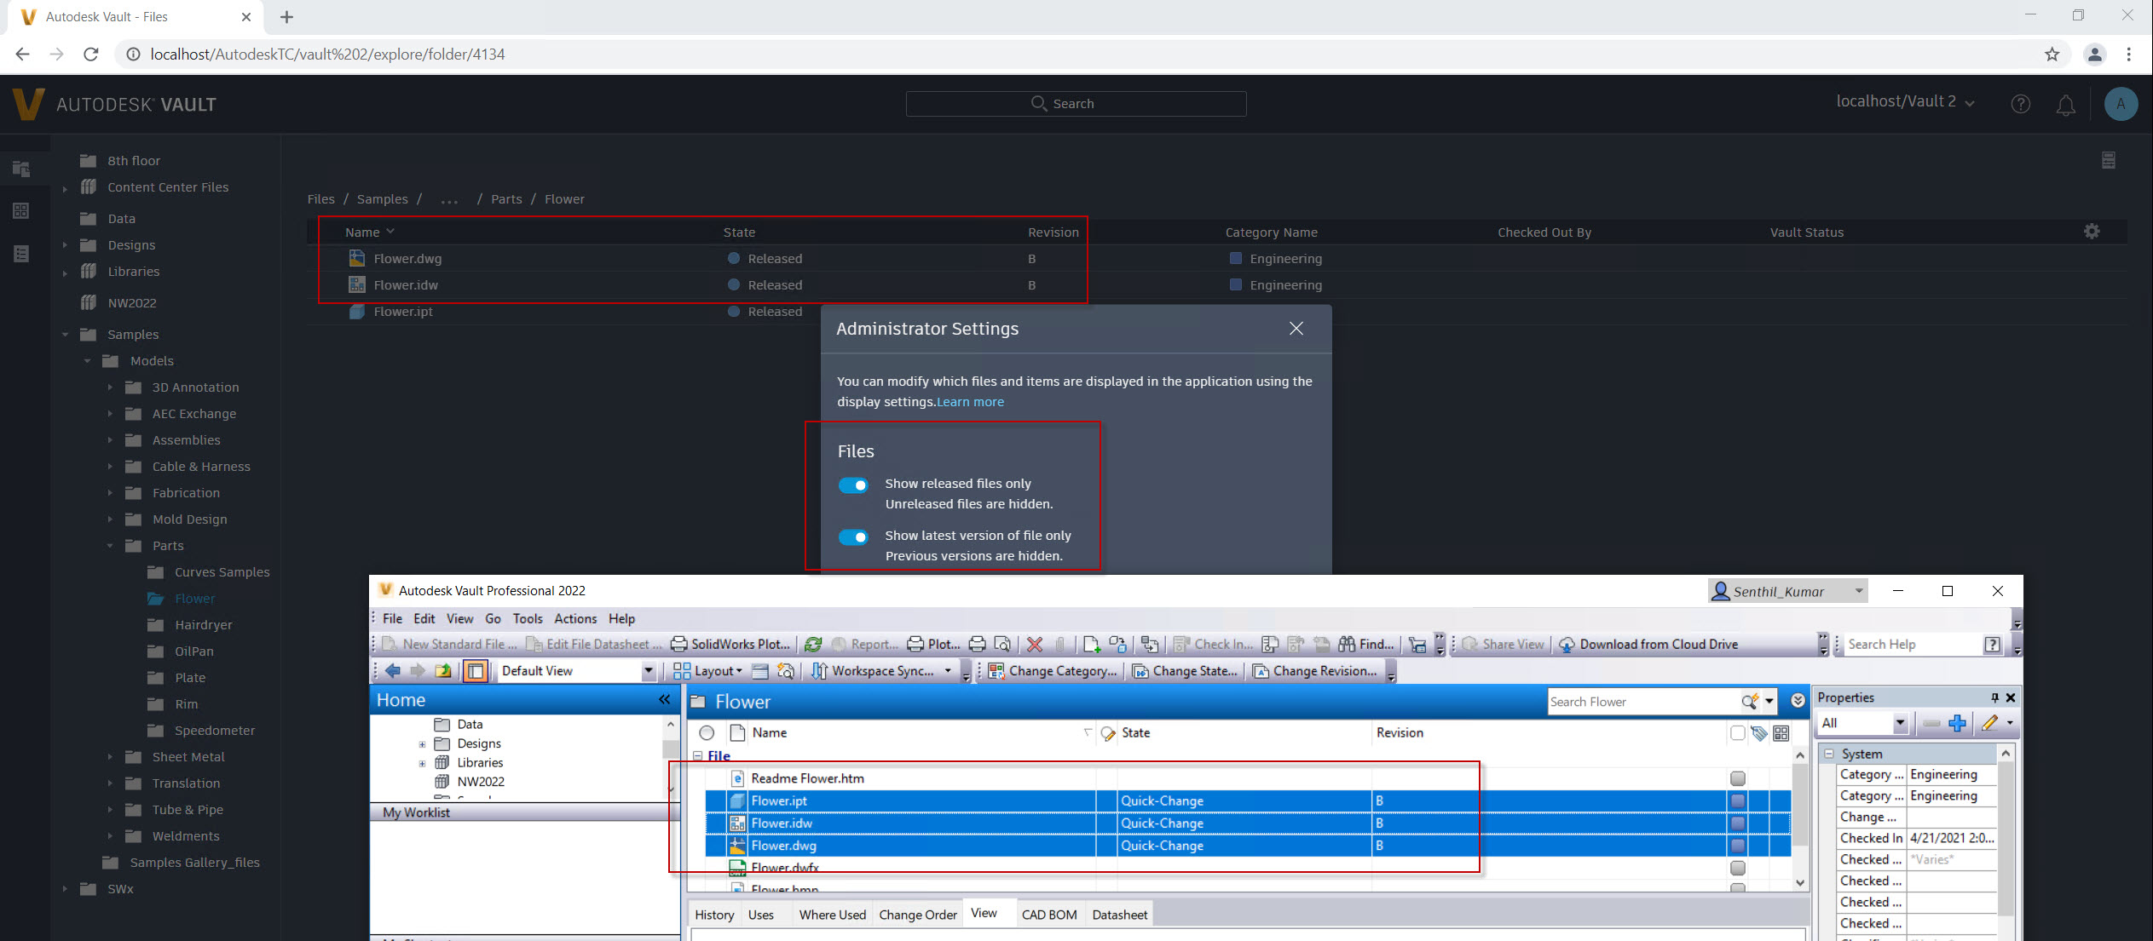This screenshot has height=941, width=2153.
Task: Toggle the checkbox in the Readme Flower.htm row
Action: 1737,778
